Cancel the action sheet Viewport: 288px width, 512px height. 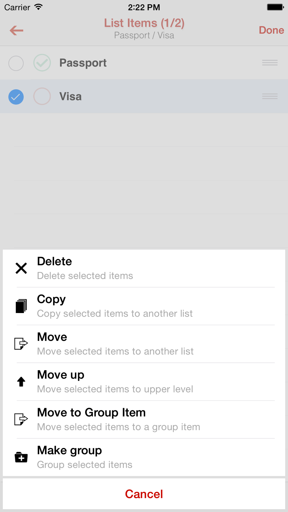point(144,494)
